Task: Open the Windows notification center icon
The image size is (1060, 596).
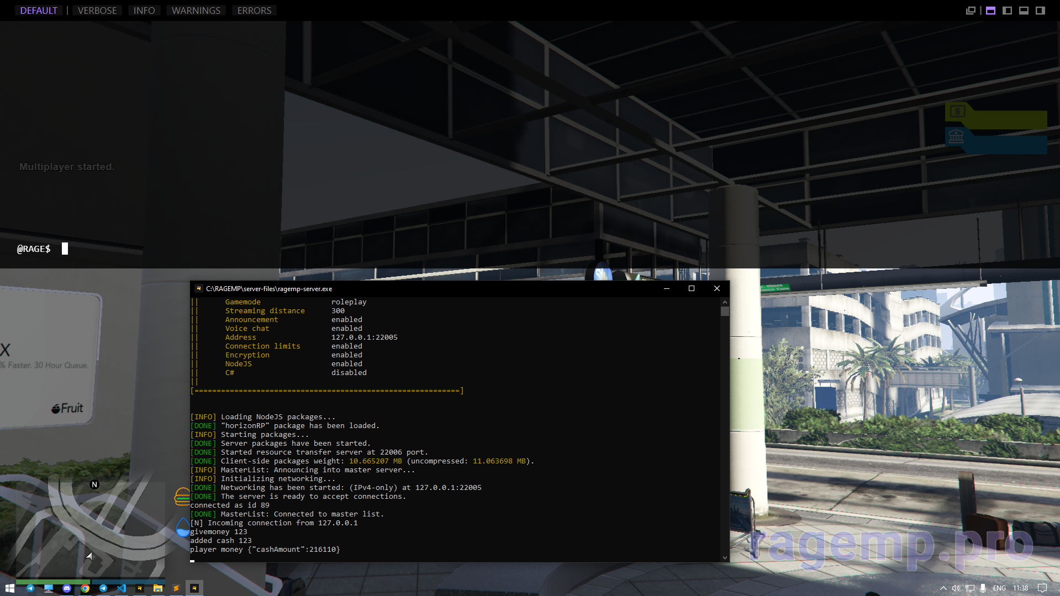Action: pyautogui.click(x=1042, y=588)
